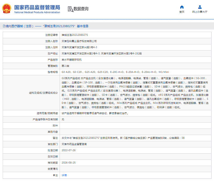Click the 管理类别 row label
214x181 pixels.
coord(53,66)
